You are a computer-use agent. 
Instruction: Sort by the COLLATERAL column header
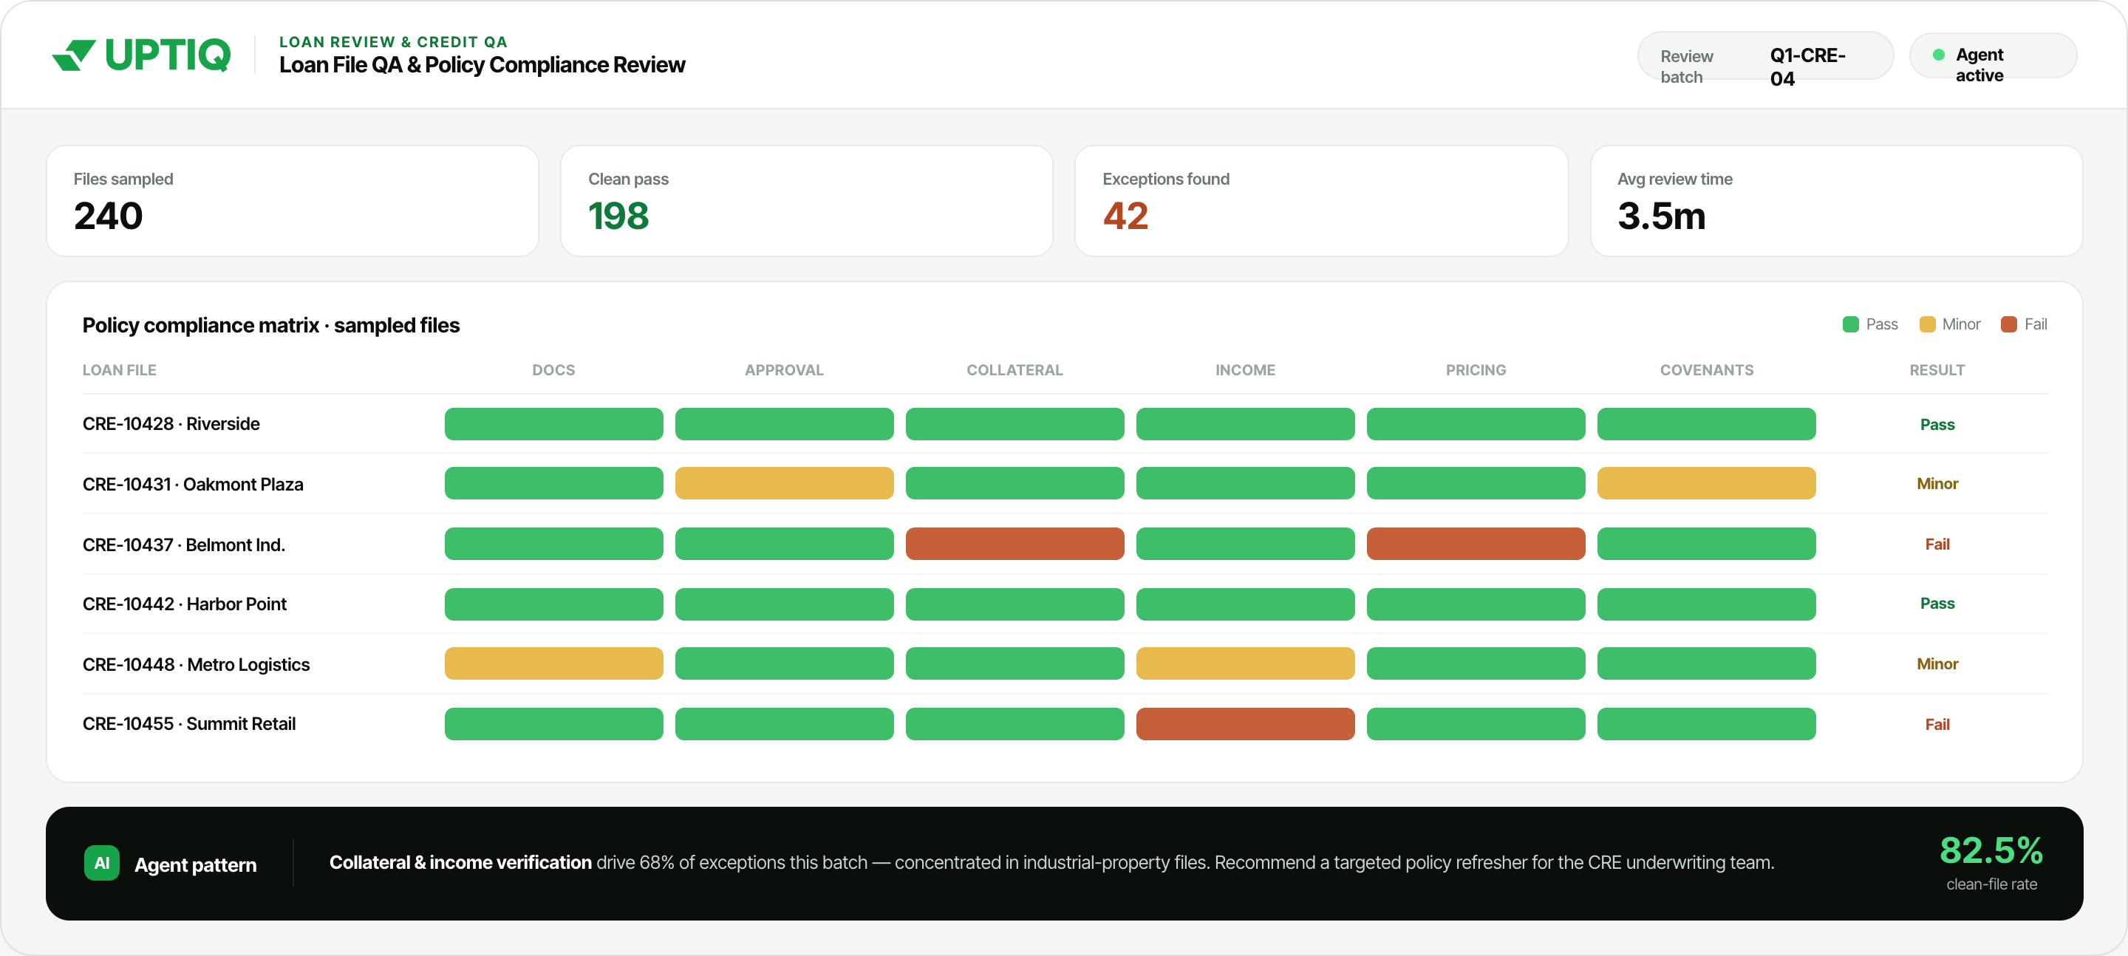pyautogui.click(x=1014, y=370)
